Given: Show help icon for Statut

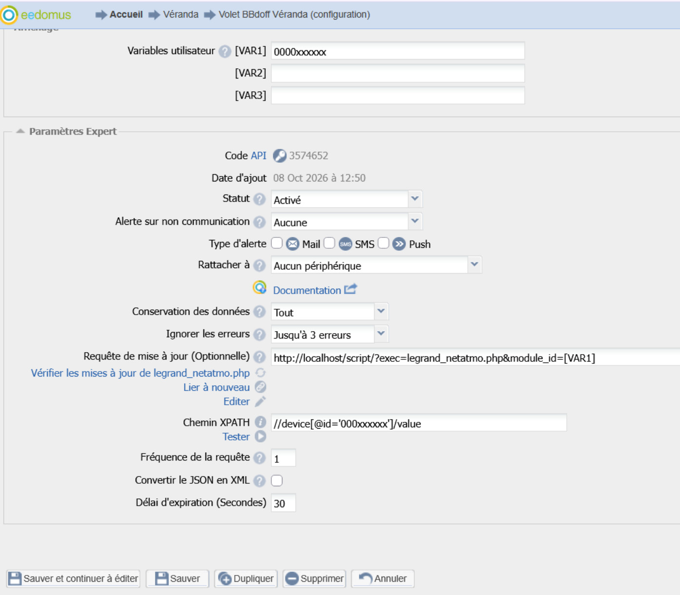Looking at the screenshot, I should 260,199.
